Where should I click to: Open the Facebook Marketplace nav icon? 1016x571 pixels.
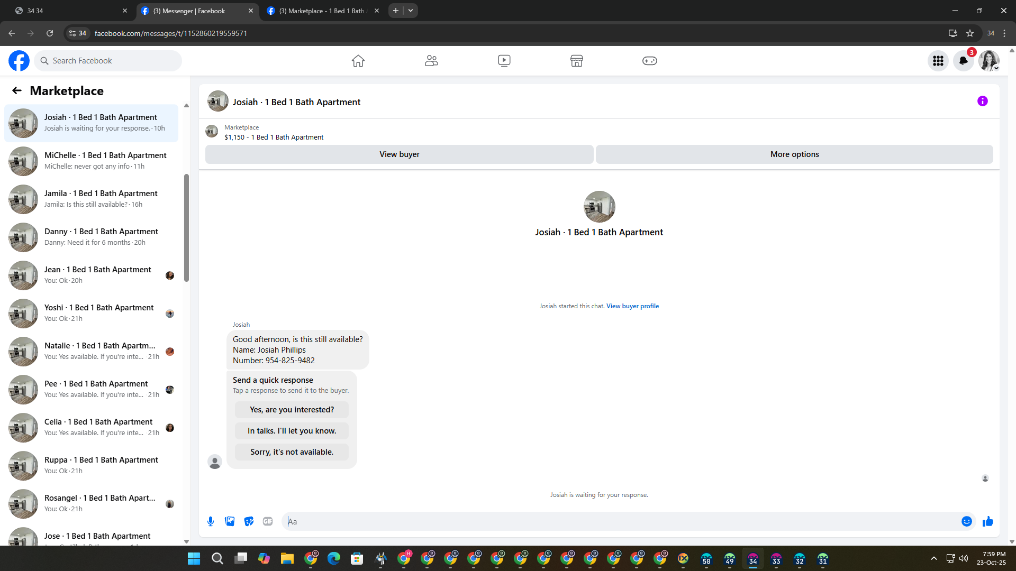click(576, 61)
